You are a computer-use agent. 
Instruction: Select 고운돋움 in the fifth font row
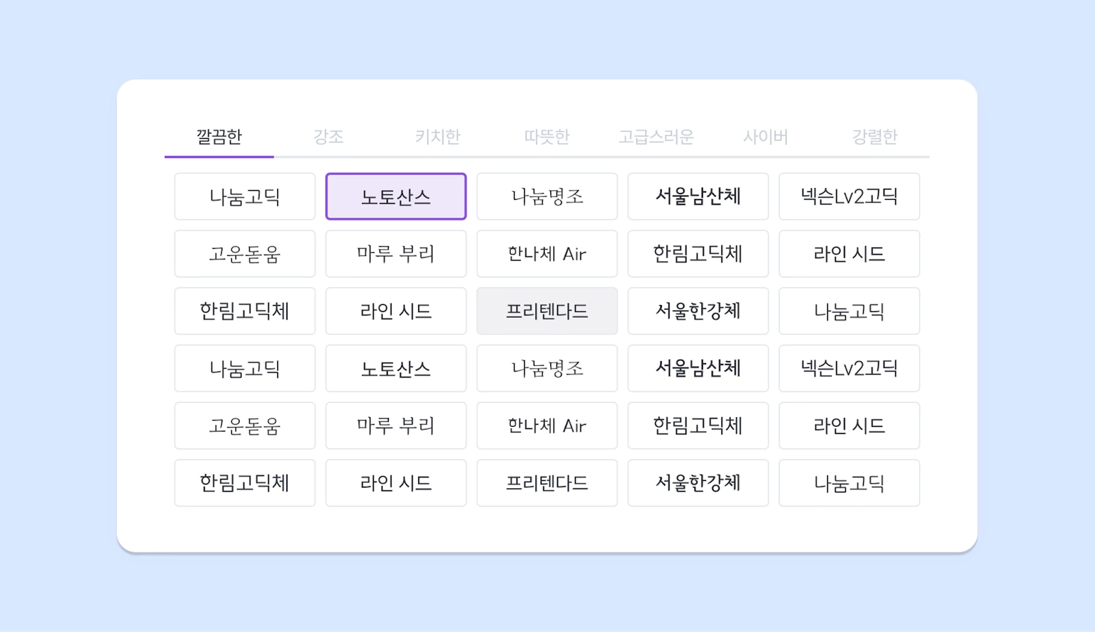click(x=245, y=425)
